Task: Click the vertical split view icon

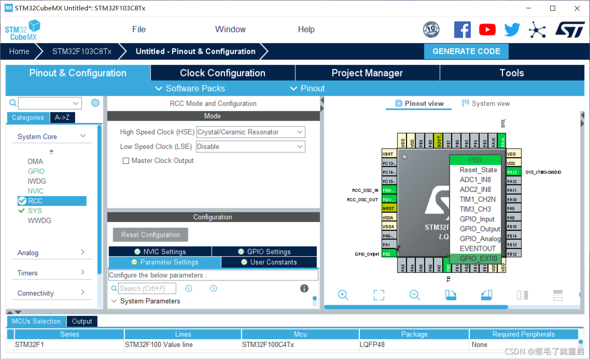Action: tap(522, 295)
